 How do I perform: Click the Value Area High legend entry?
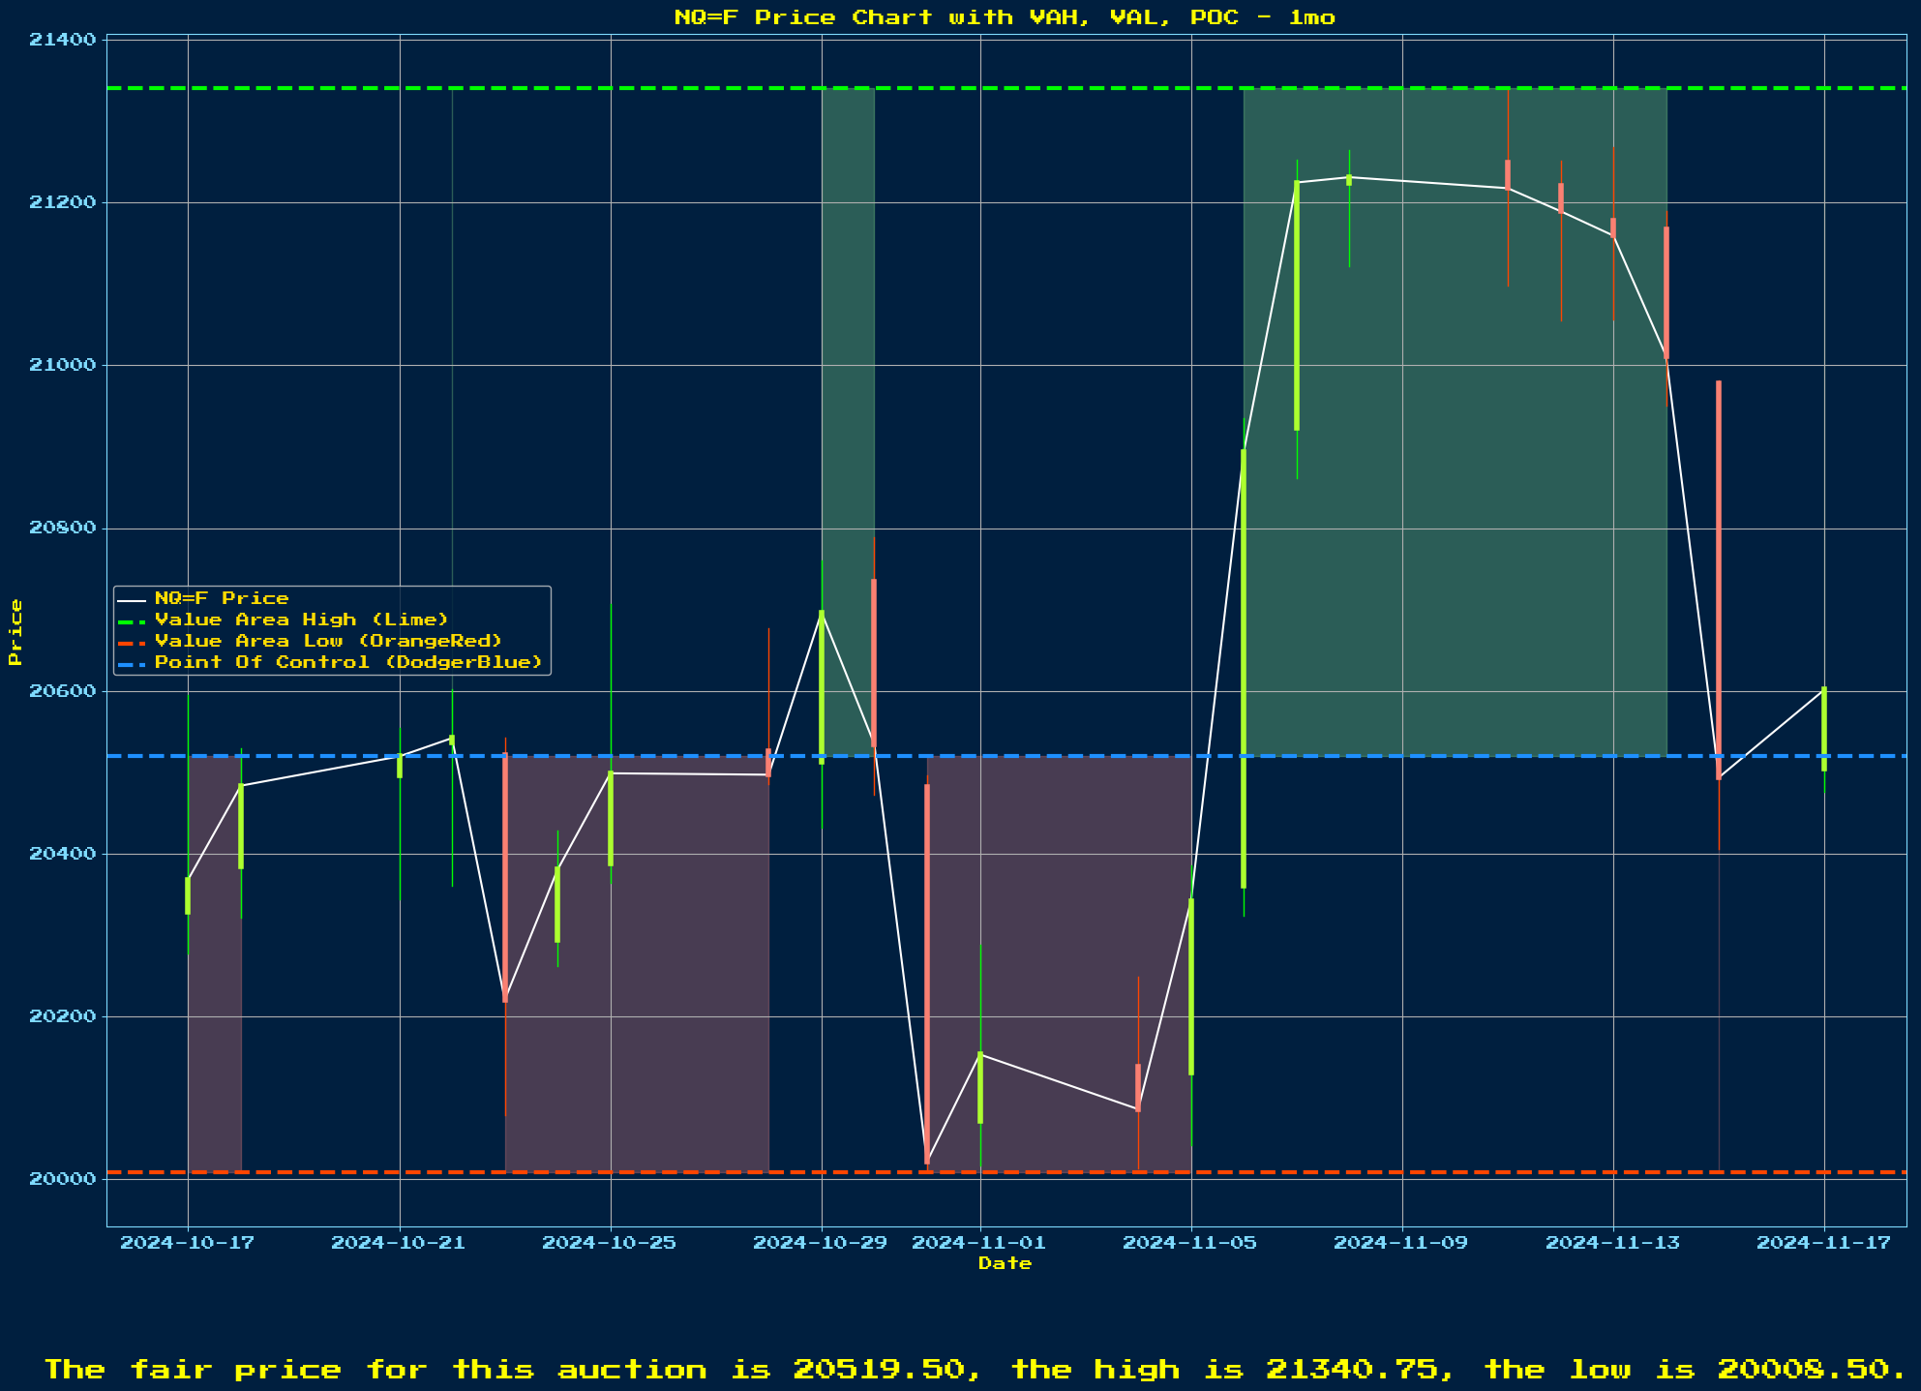301,620
